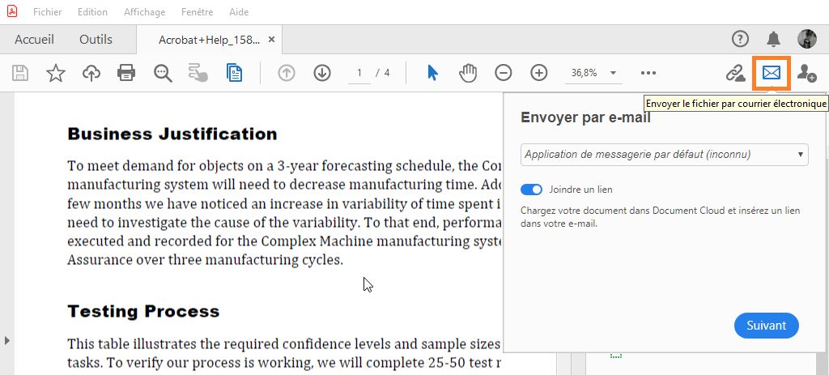
Task: Click the Suivant button
Action: (x=766, y=326)
